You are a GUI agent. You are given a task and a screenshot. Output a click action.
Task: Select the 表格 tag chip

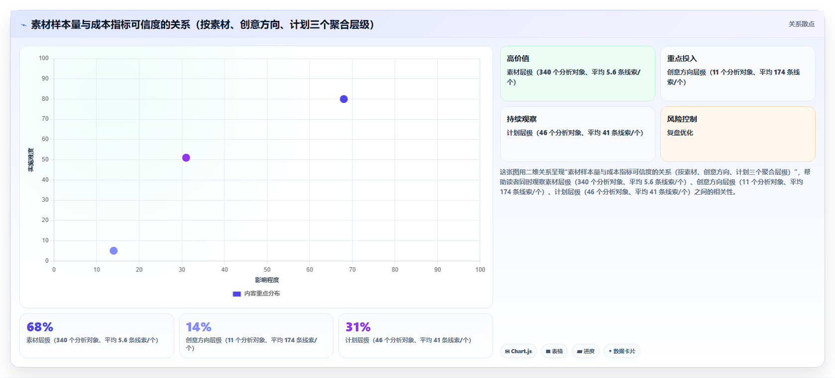click(554, 351)
